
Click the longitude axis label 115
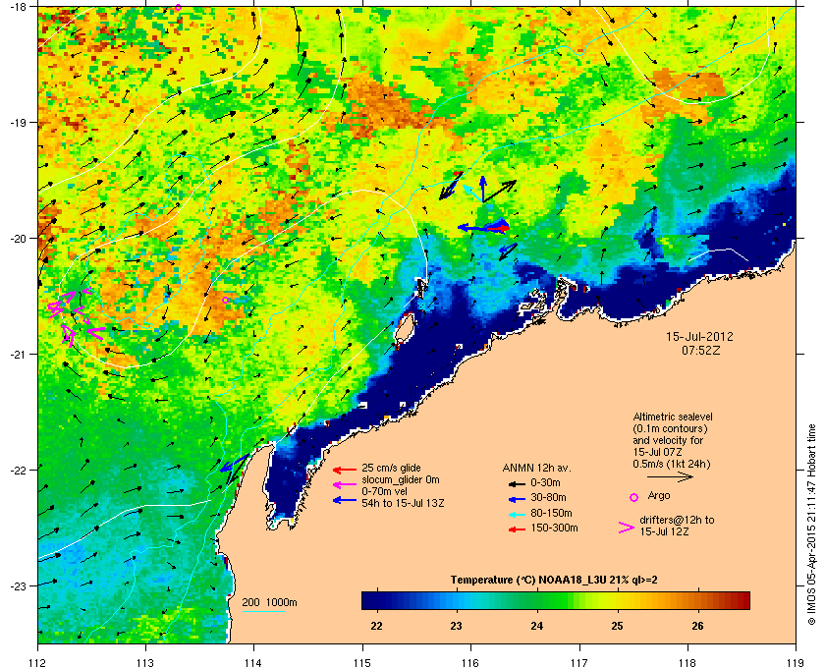[362, 663]
